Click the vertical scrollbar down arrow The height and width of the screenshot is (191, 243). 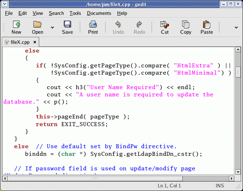(x=238, y=172)
